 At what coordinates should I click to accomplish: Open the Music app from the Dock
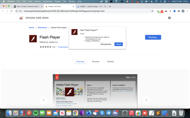point(132,113)
